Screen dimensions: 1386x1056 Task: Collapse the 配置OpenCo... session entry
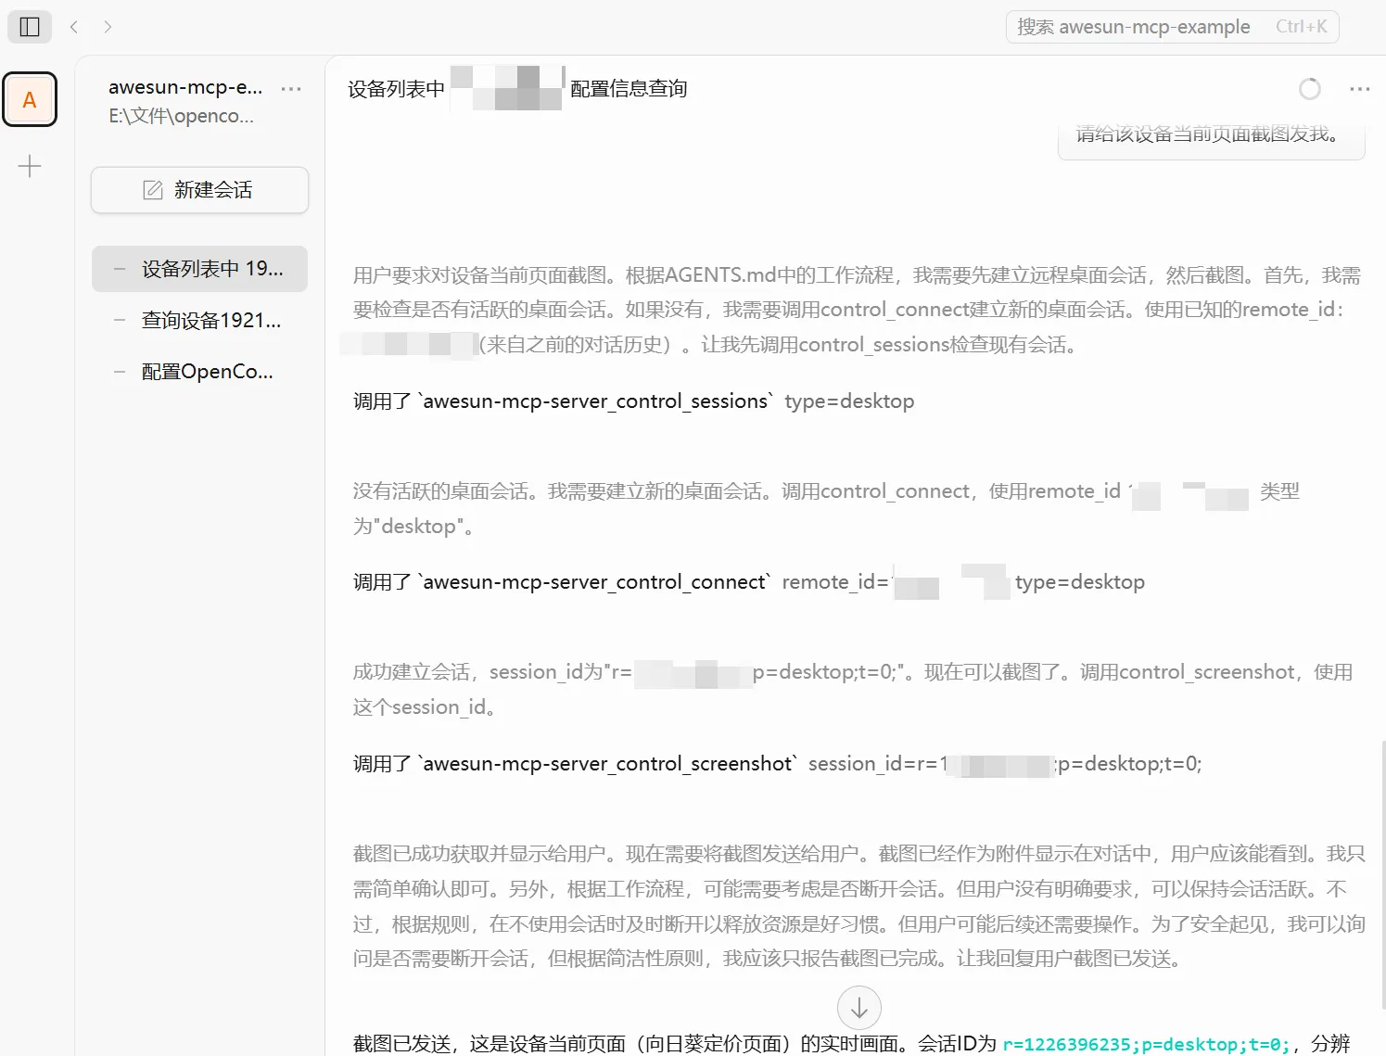pos(119,371)
